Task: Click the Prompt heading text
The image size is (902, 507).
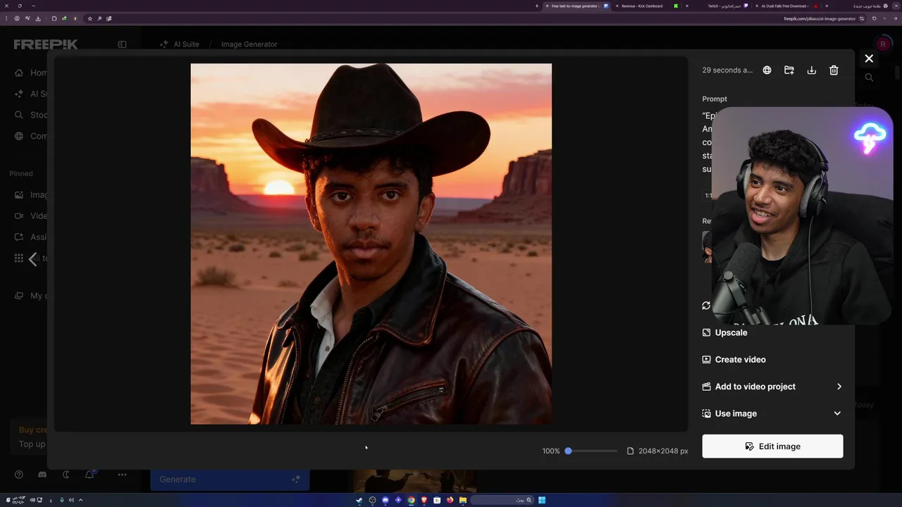Action: (x=715, y=99)
